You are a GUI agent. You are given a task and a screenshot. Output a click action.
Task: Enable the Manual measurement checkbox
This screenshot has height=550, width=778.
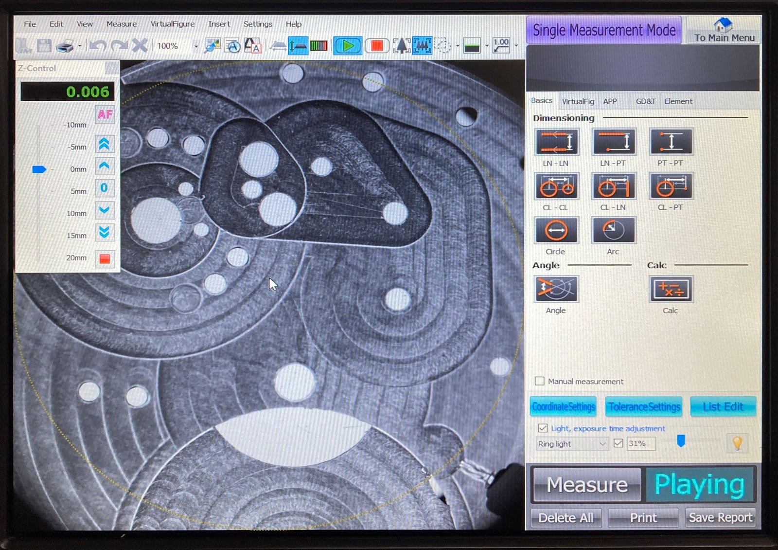coord(540,381)
